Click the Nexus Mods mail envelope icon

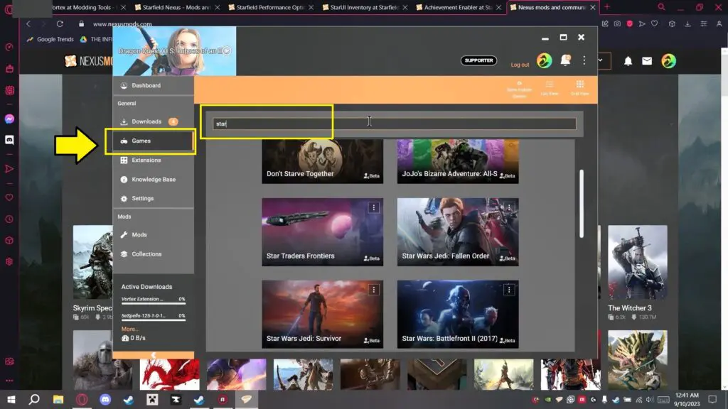pyautogui.click(x=647, y=61)
